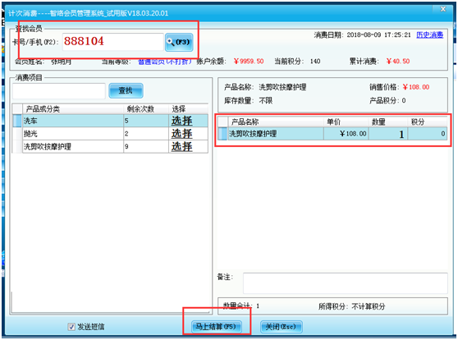Select the 抛光 product row

click(111, 134)
